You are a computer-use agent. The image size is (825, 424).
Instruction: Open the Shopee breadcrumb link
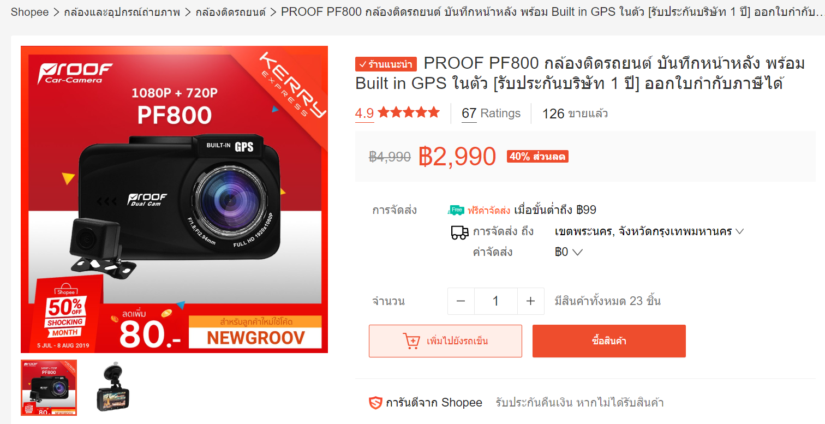click(x=29, y=12)
